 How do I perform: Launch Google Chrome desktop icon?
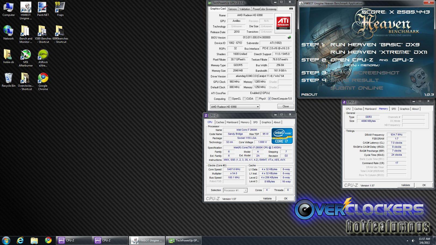(43, 81)
